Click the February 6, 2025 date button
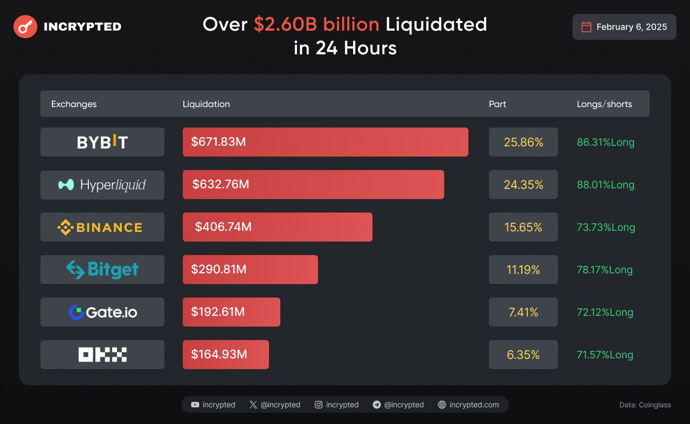Image resolution: width=690 pixels, height=424 pixels. pyautogui.click(x=624, y=27)
